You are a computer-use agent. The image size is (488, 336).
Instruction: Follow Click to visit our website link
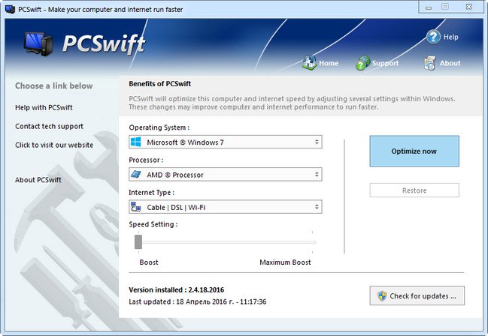pos(54,145)
